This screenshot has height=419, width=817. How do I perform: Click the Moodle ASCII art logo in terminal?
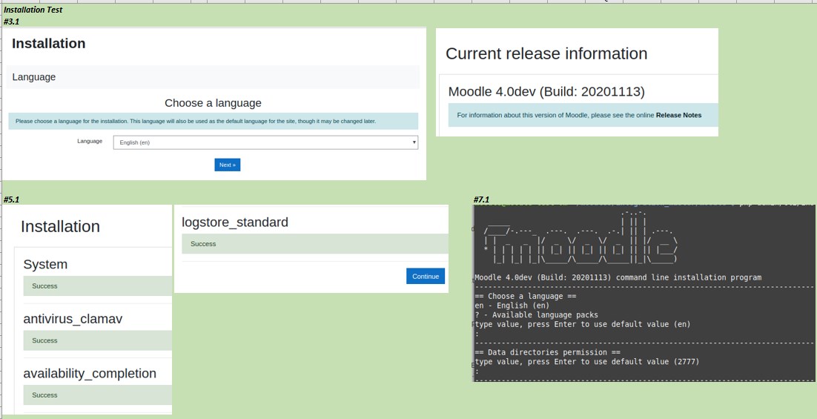(580, 237)
